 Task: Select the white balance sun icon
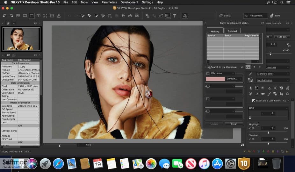[x=251, y=88]
